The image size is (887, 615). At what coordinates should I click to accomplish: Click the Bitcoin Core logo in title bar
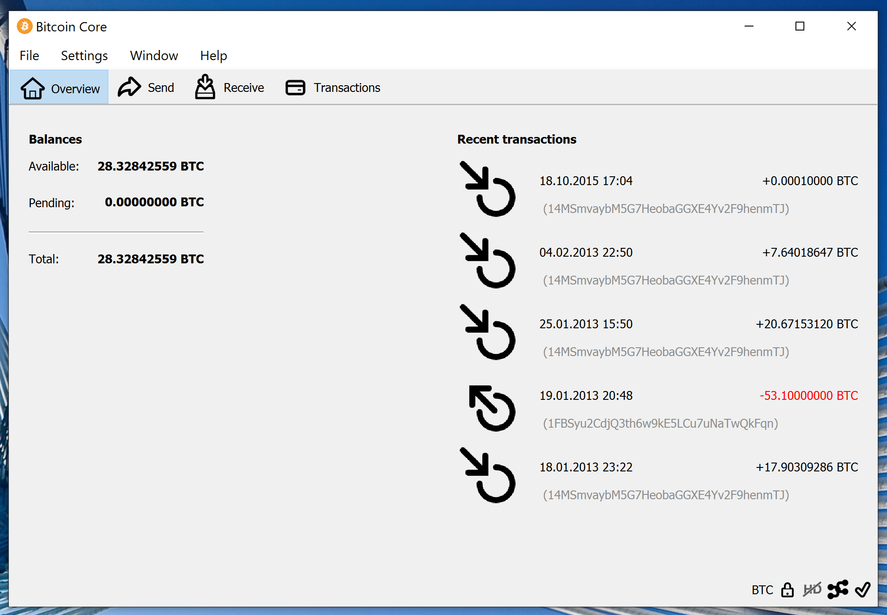25,27
